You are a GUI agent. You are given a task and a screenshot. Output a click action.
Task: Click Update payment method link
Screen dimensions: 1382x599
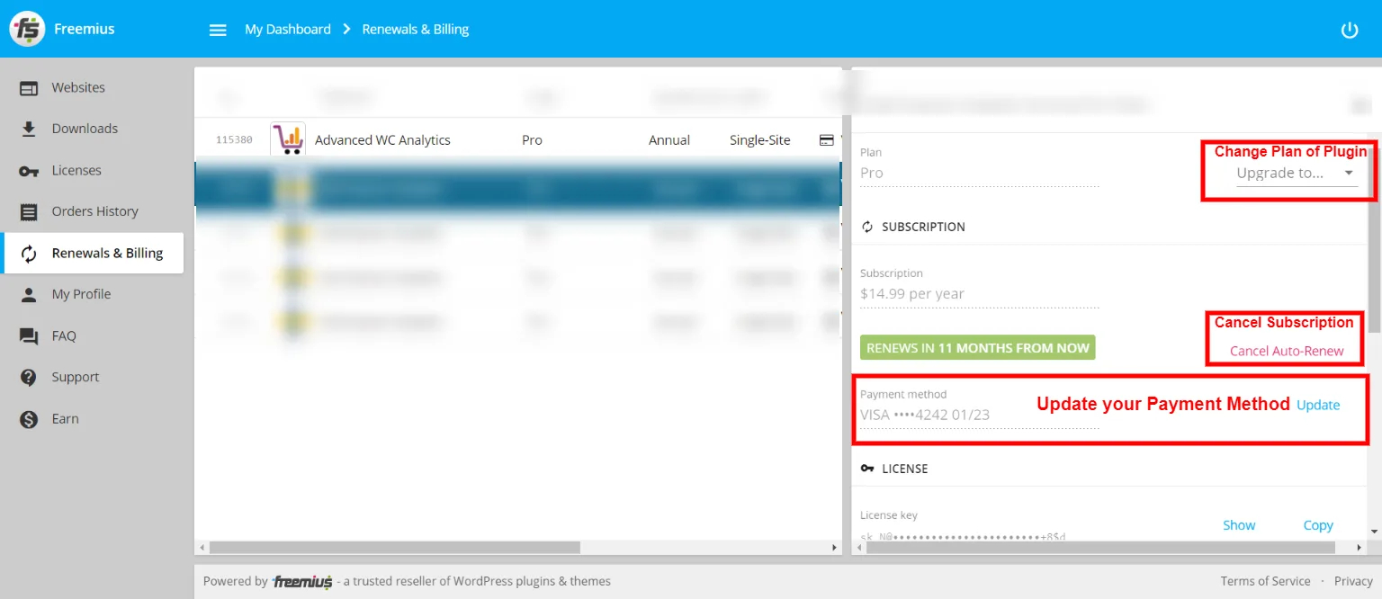(x=1318, y=405)
